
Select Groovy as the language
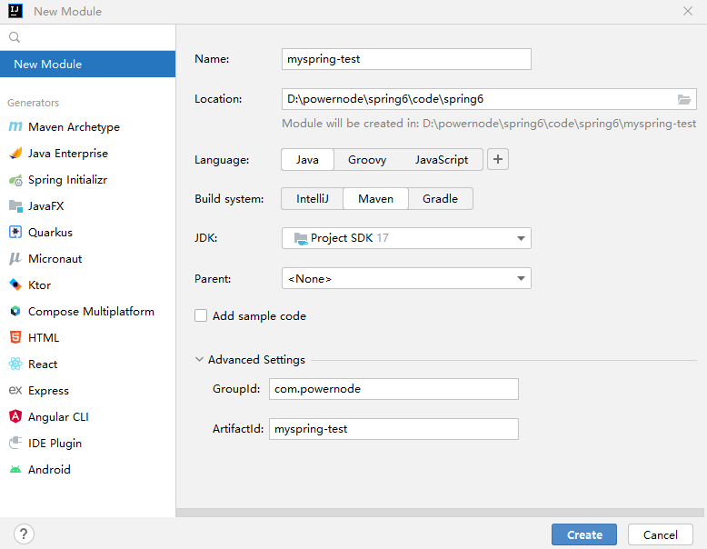[x=367, y=160]
